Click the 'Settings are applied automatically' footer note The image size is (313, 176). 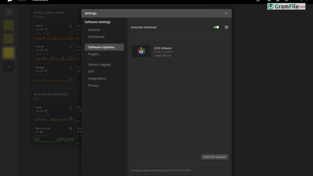click(161, 170)
